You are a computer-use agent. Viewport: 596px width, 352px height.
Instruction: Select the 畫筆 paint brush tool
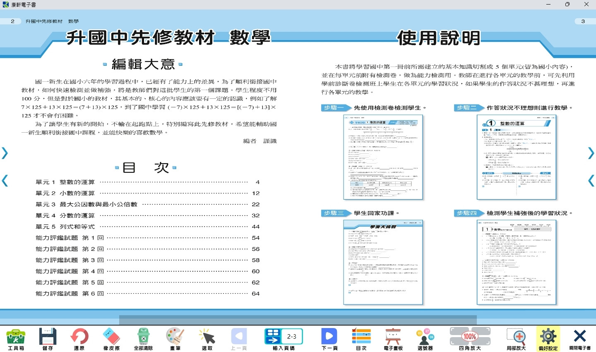175,339
